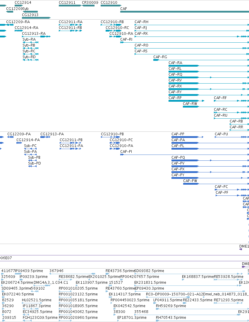Select the CAP-RX transcript

point(175,86)
